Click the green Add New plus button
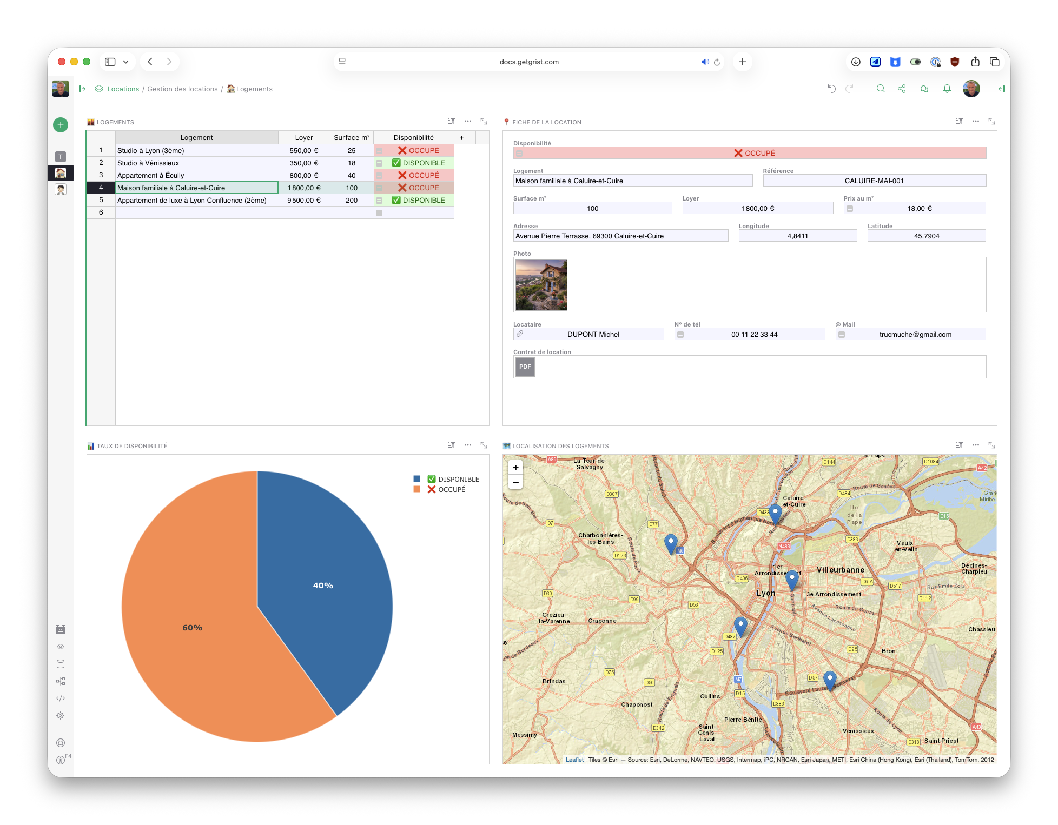The image size is (1058, 825). (x=61, y=125)
